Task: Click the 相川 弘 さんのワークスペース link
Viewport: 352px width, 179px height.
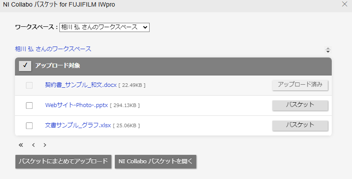Action: (53, 49)
